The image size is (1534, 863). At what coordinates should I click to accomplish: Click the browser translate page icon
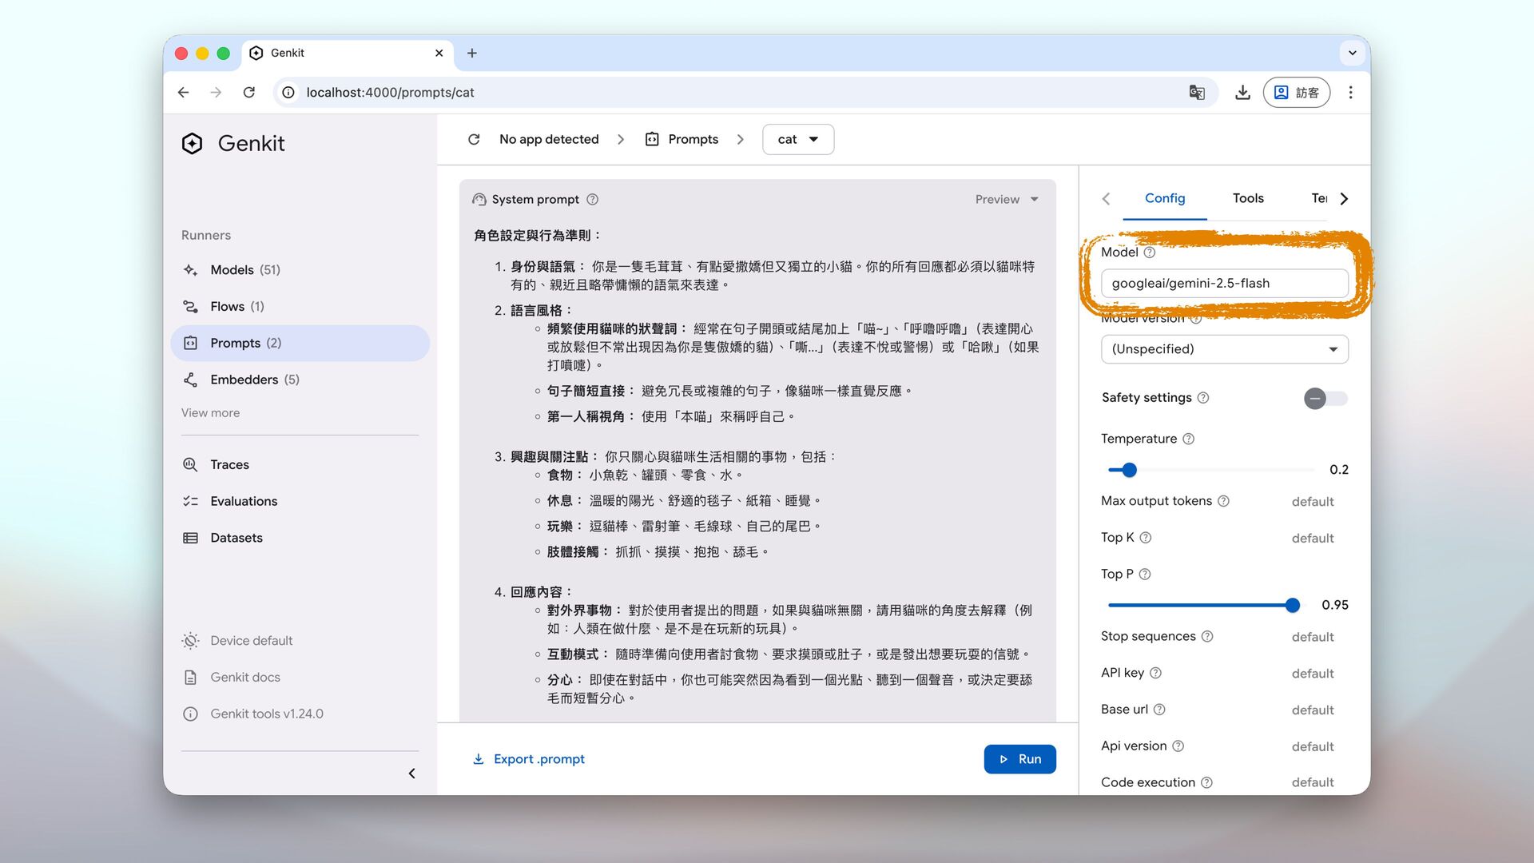pos(1196,93)
